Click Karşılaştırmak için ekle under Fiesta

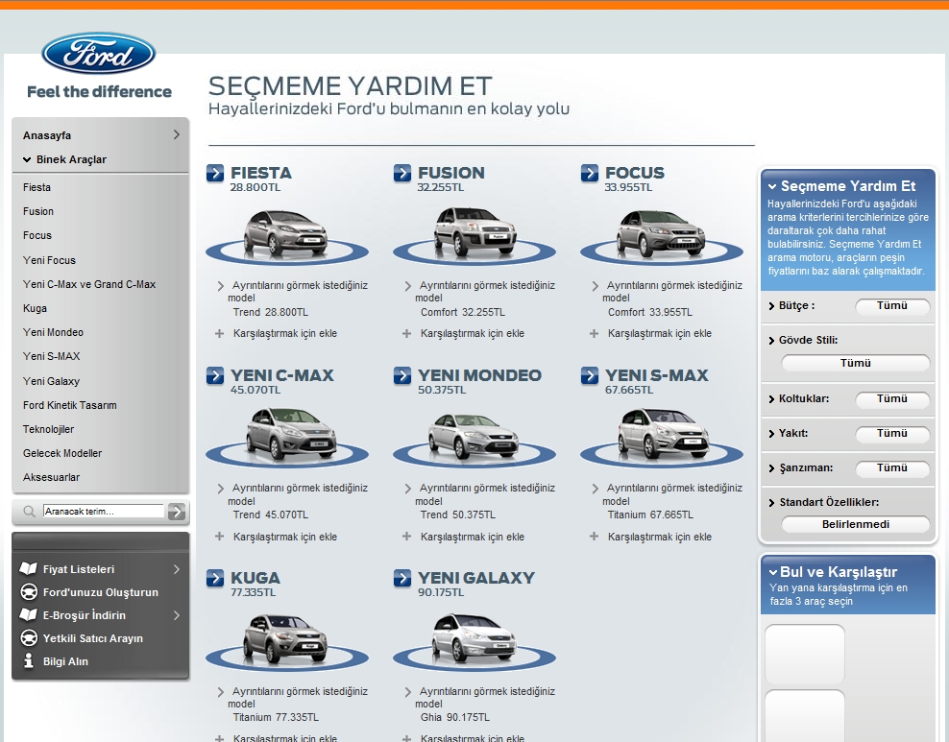tap(285, 333)
